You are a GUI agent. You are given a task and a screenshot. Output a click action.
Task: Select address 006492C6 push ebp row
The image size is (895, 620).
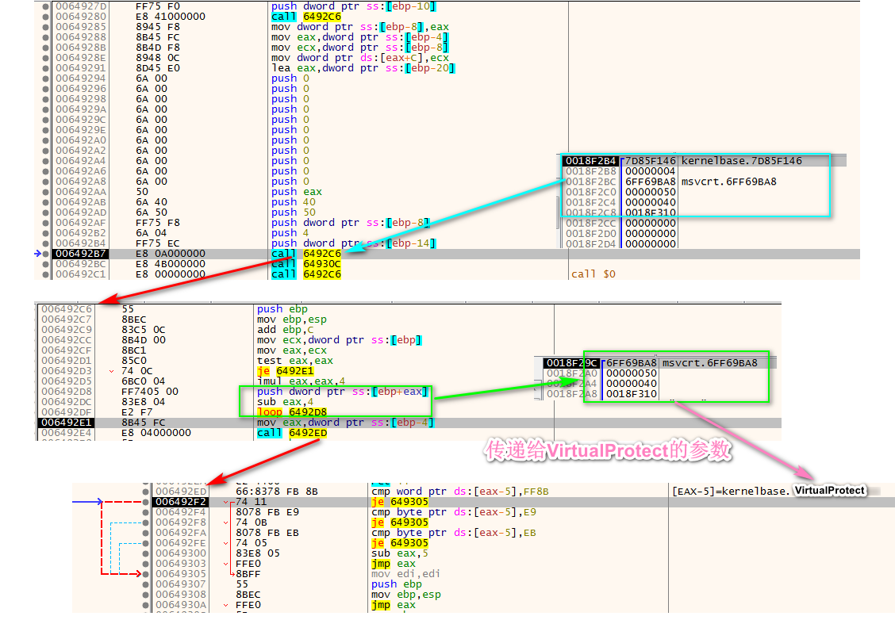[x=66, y=309]
